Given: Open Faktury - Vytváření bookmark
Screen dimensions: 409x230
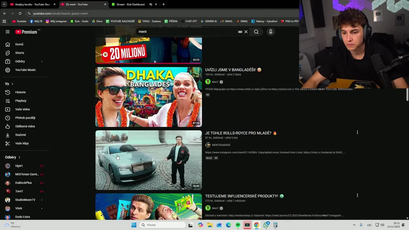Looking at the screenshot, I should tap(264, 21).
